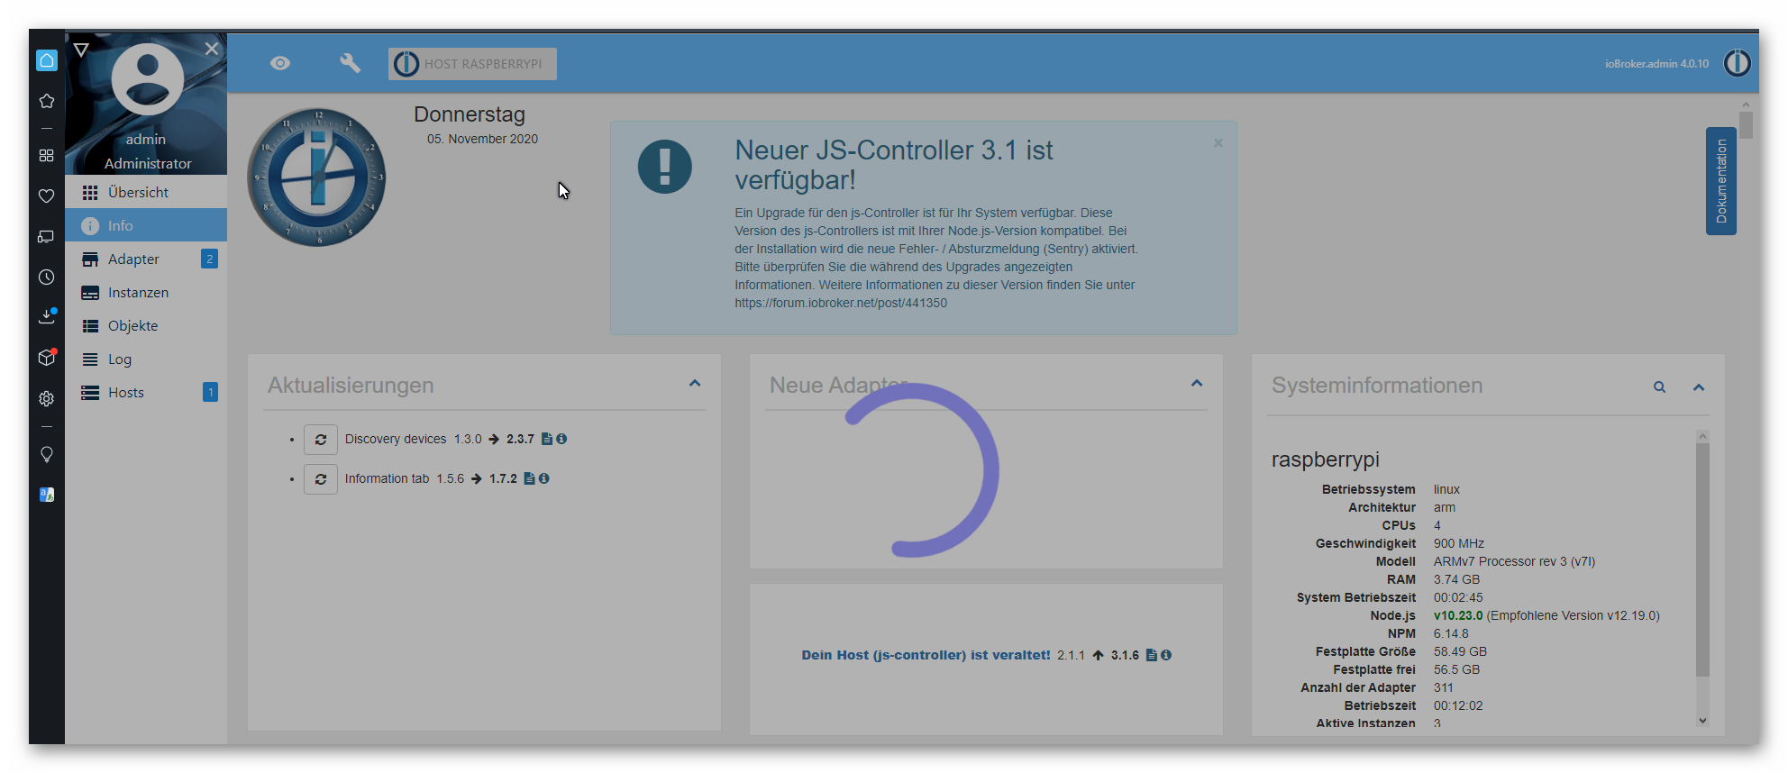
Task: Collapse the Systeminformationen panel
Action: click(x=1699, y=387)
